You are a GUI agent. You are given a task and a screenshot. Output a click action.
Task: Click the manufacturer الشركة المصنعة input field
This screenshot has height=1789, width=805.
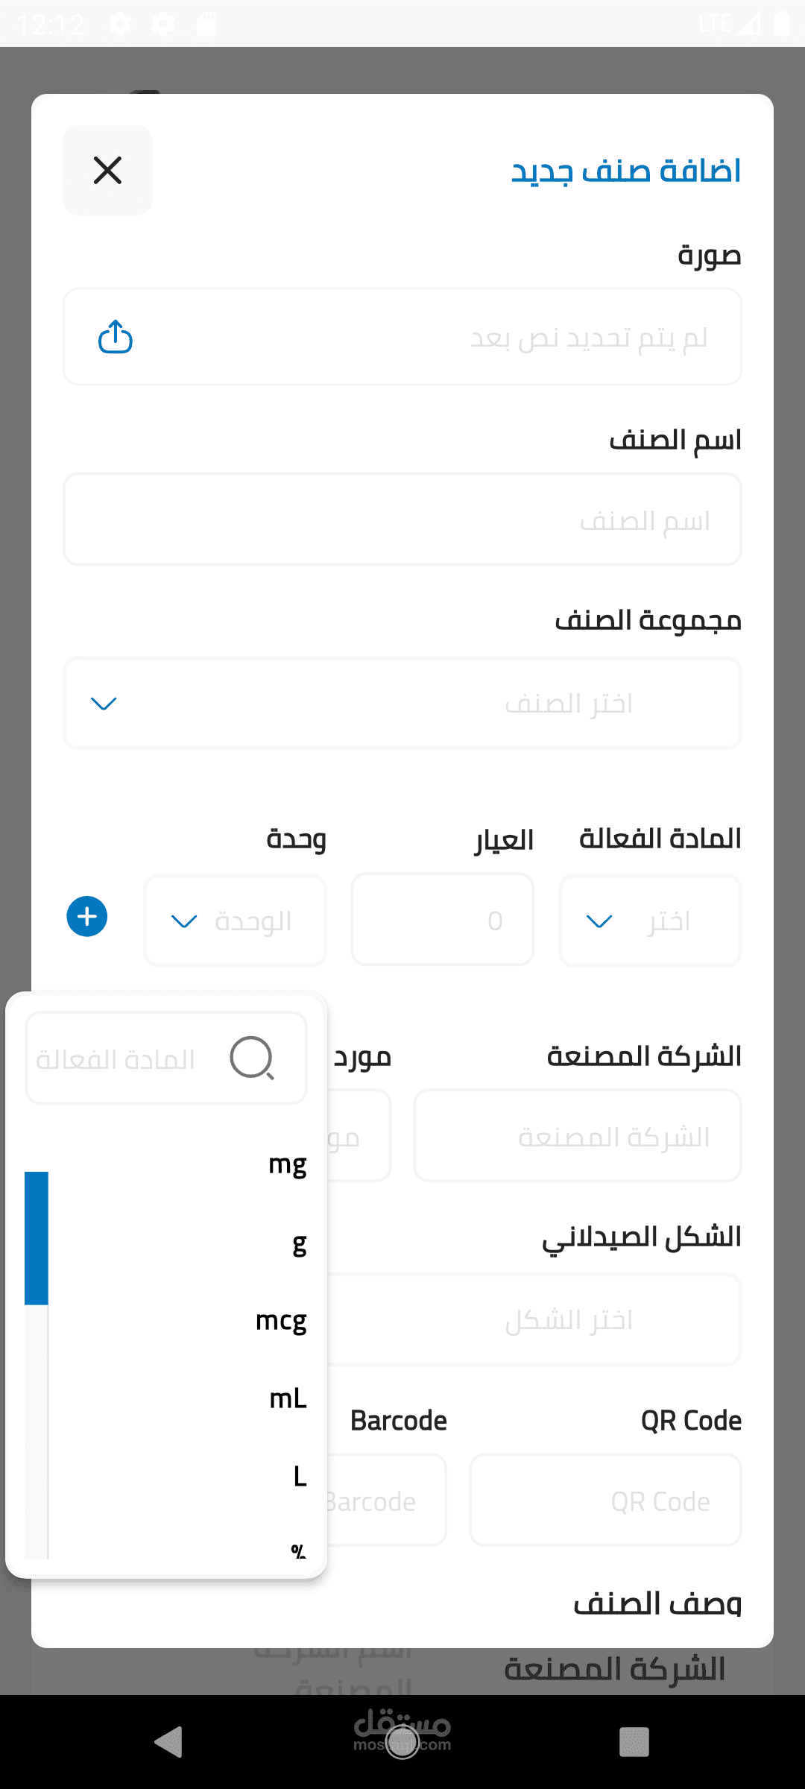tap(578, 1136)
